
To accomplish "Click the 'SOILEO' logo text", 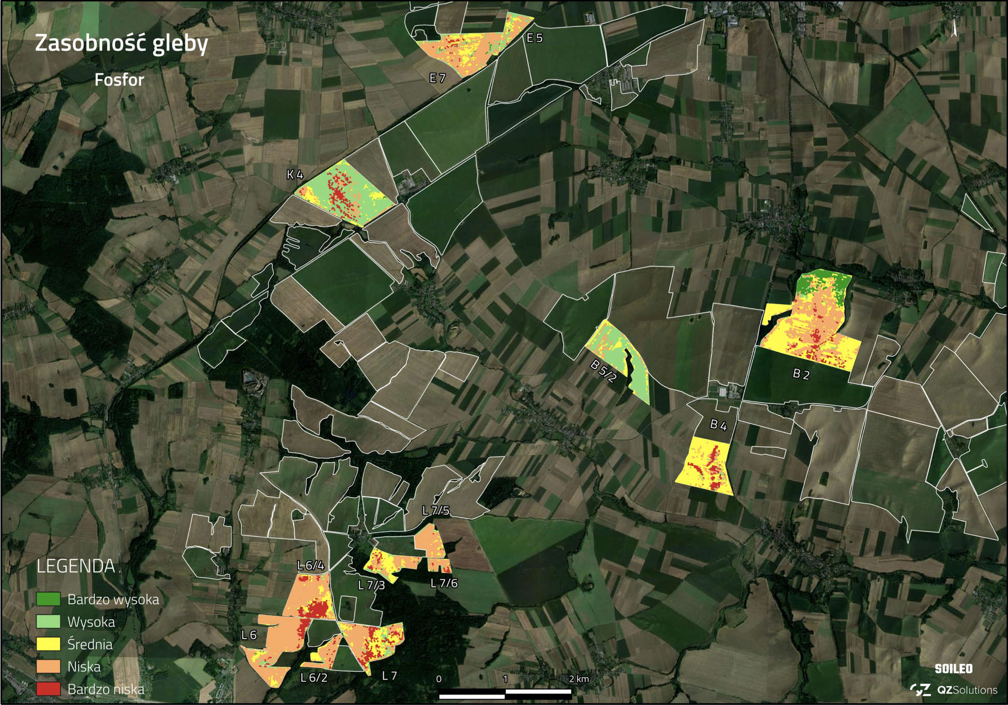I will [x=954, y=669].
